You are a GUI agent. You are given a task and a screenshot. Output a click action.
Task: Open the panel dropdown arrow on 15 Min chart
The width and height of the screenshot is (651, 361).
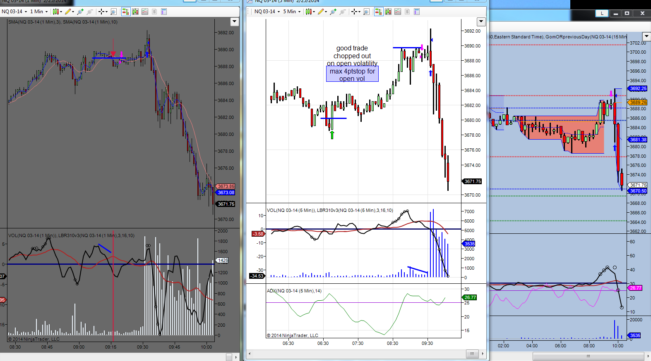tap(646, 36)
